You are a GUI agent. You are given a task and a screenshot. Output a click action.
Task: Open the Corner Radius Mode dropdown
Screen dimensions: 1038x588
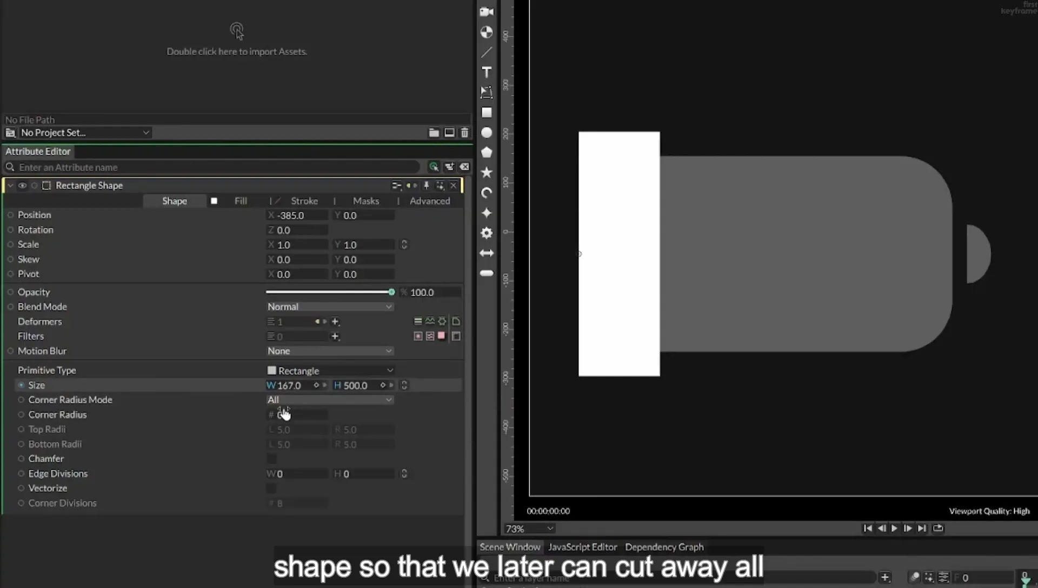pyautogui.click(x=330, y=400)
